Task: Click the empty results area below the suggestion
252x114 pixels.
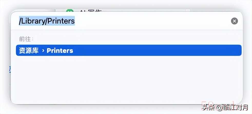Action: pos(127,79)
